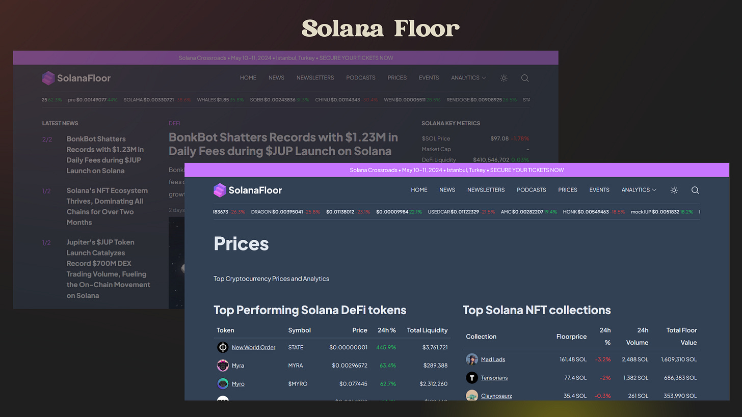Click SOLAMA ticker in background window

coord(157,100)
